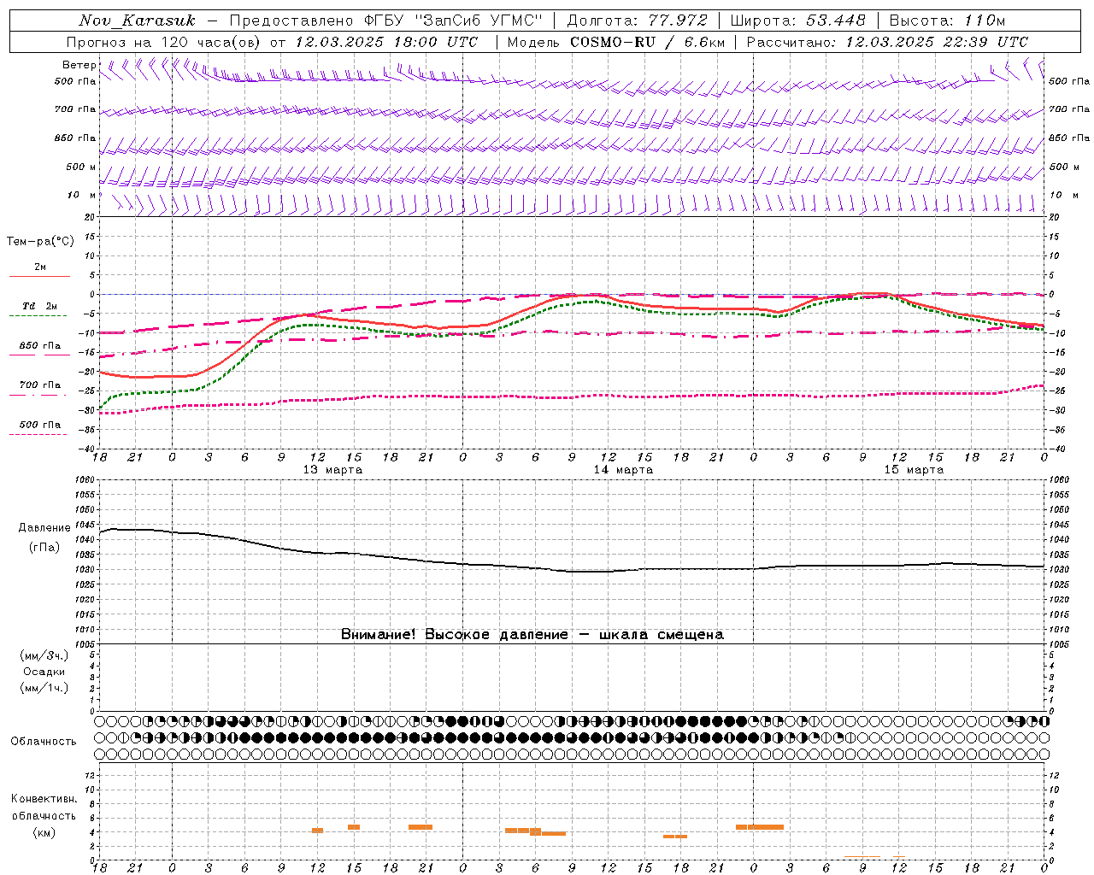The height and width of the screenshot is (875, 1094).
Task: Click the '15 марта' date label
Action: [x=914, y=470]
